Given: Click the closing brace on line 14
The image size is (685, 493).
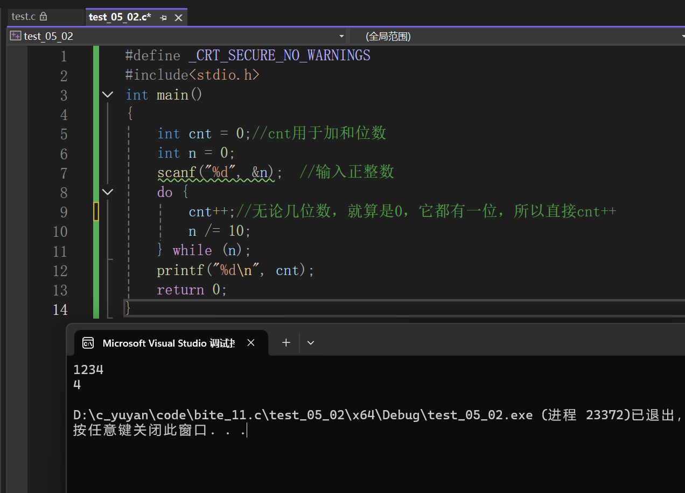Looking at the screenshot, I should (128, 308).
